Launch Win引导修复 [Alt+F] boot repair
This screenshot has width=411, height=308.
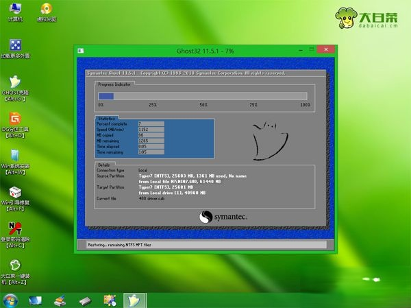[x=15, y=199]
